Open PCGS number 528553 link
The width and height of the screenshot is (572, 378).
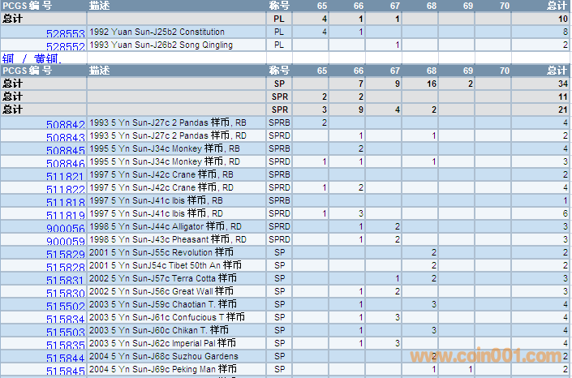(65, 34)
